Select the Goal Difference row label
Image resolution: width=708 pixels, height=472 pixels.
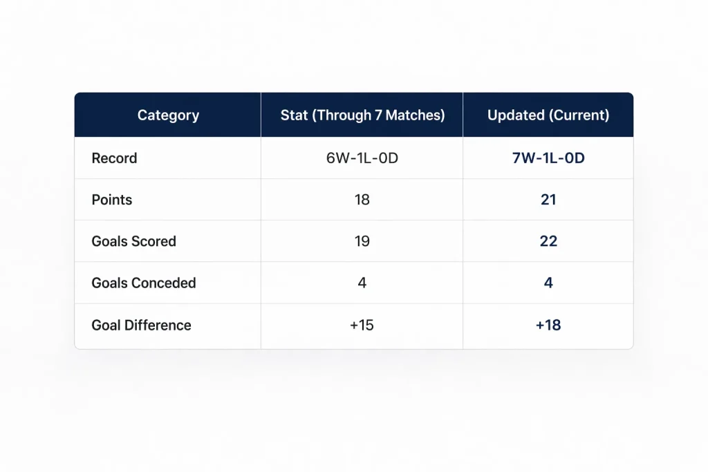(141, 325)
